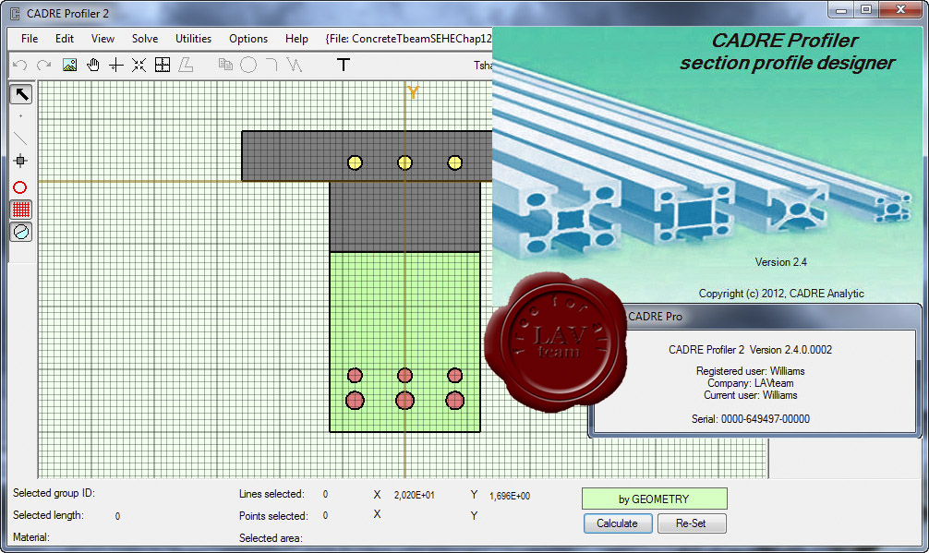
Task: Select the hand pan tool
Action: click(x=93, y=65)
